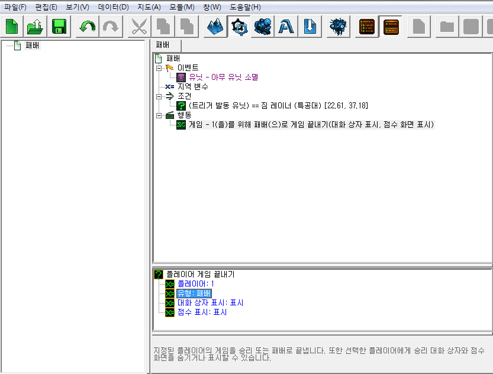Click the 유형: 패배 parameter link
The image size is (493, 374).
[194, 294]
